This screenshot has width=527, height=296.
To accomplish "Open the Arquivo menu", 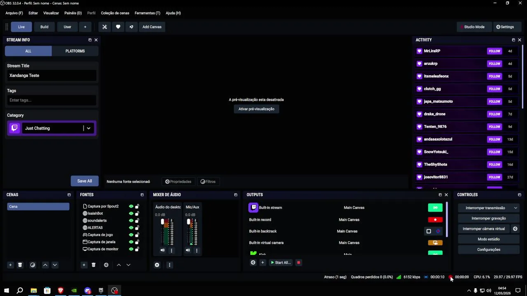I will [14, 13].
